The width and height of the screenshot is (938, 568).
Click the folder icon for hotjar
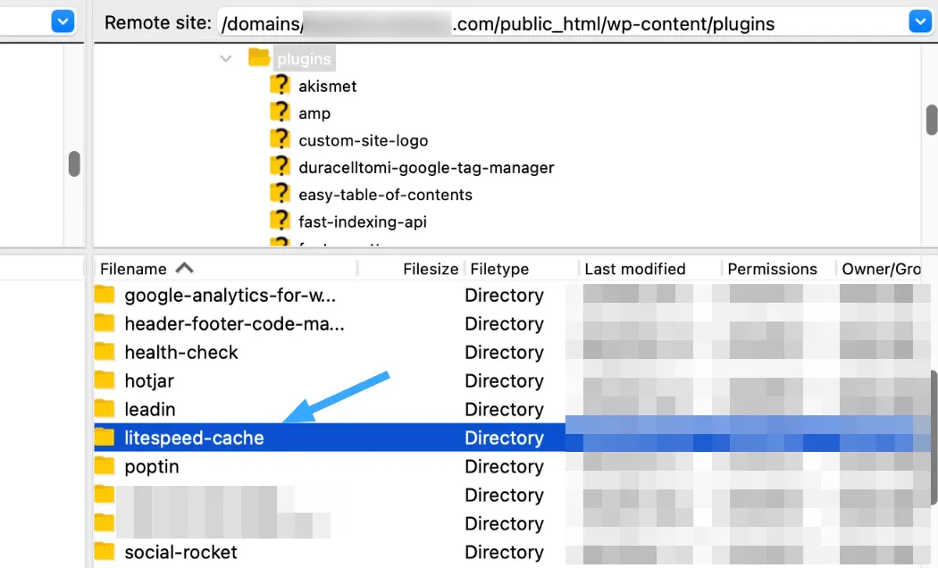105,380
